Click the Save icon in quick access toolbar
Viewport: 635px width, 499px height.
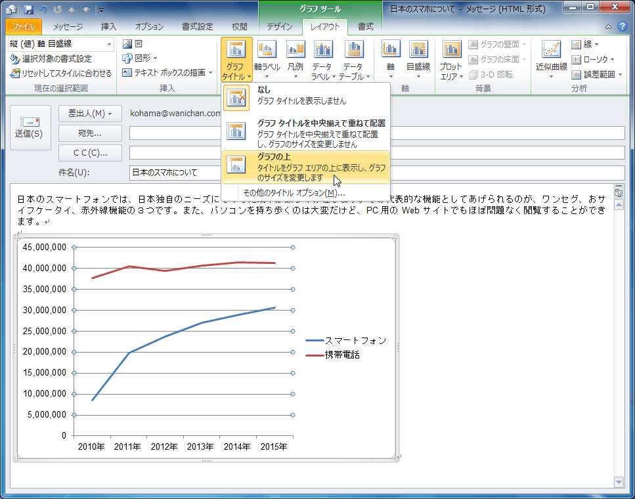29,9
